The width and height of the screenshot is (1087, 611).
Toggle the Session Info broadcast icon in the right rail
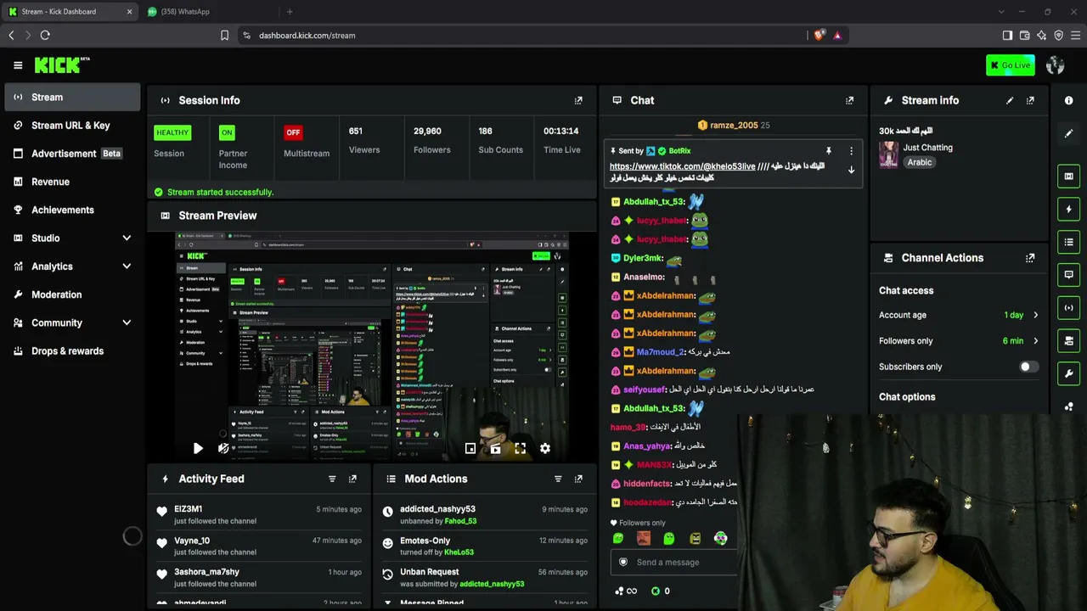pyautogui.click(x=1069, y=308)
